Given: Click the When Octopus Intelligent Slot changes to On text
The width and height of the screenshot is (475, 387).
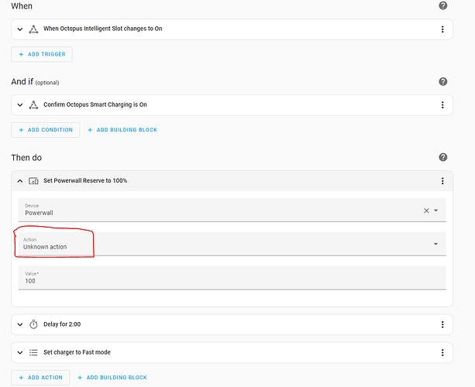Looking at the screenshot, I should tap(103, 29).
